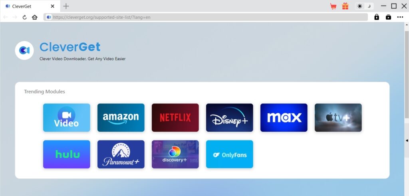Open the discovery+ module tile
This screenshot has width=409, height=196.
point(175,154)
